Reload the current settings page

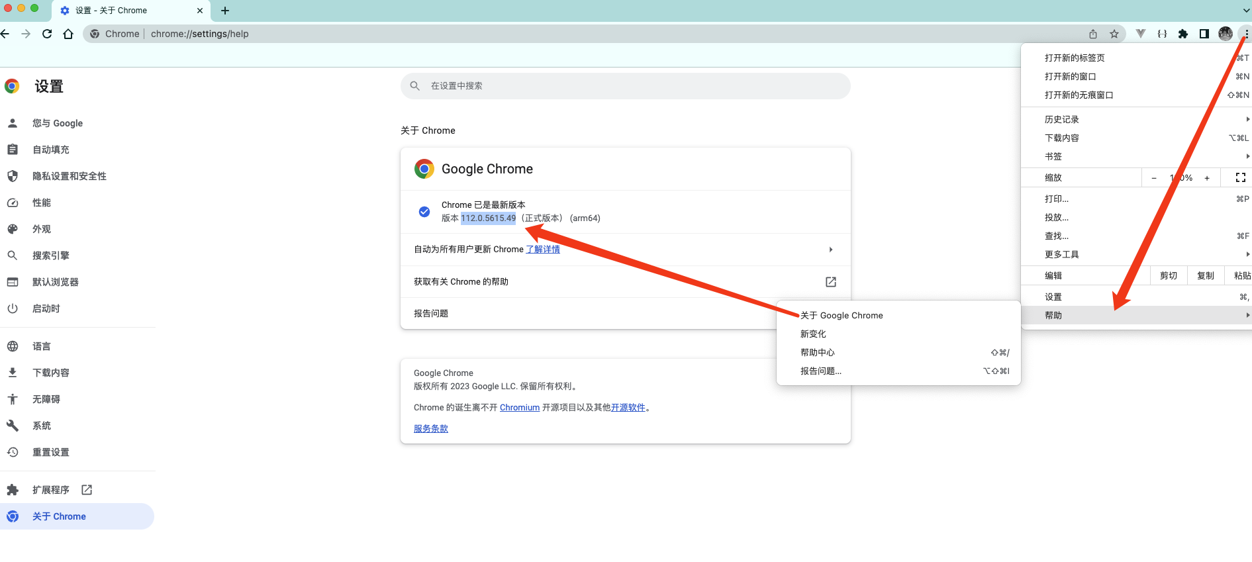tap(47, 34)
